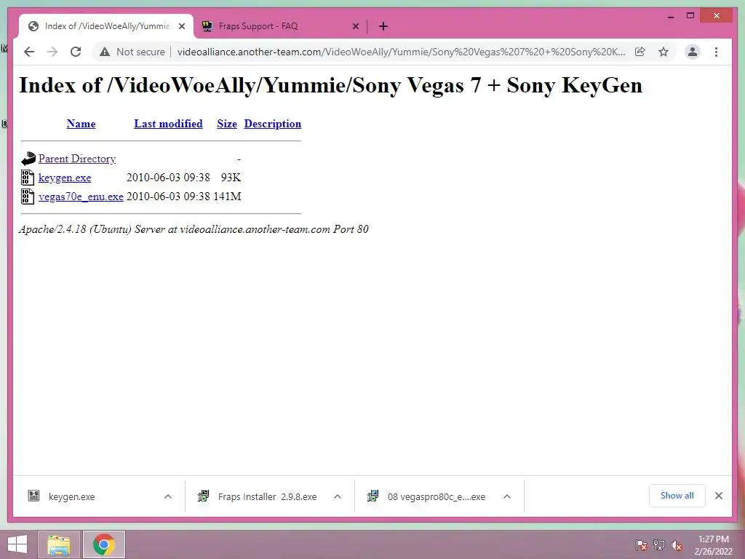Screen dimensions: 745x559
Task: Click the Fraps Installer download icon
Action: click(x=204, y=496)
